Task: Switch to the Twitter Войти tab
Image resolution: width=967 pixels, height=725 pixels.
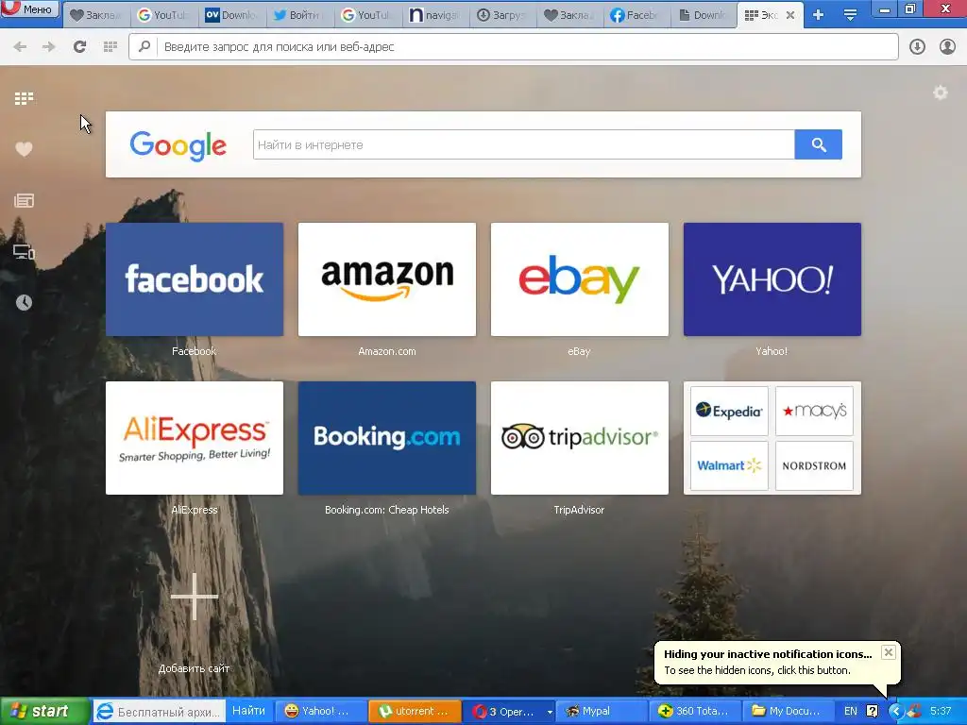Action: point(299,15)
